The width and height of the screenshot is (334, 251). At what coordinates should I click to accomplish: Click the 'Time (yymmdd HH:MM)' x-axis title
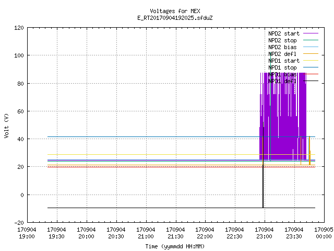pos(175,246)
